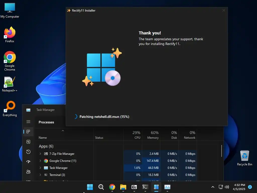Click Chrome's 147.4 MB memory value
This screenshot has height=193, width=257.
point(151,161)
